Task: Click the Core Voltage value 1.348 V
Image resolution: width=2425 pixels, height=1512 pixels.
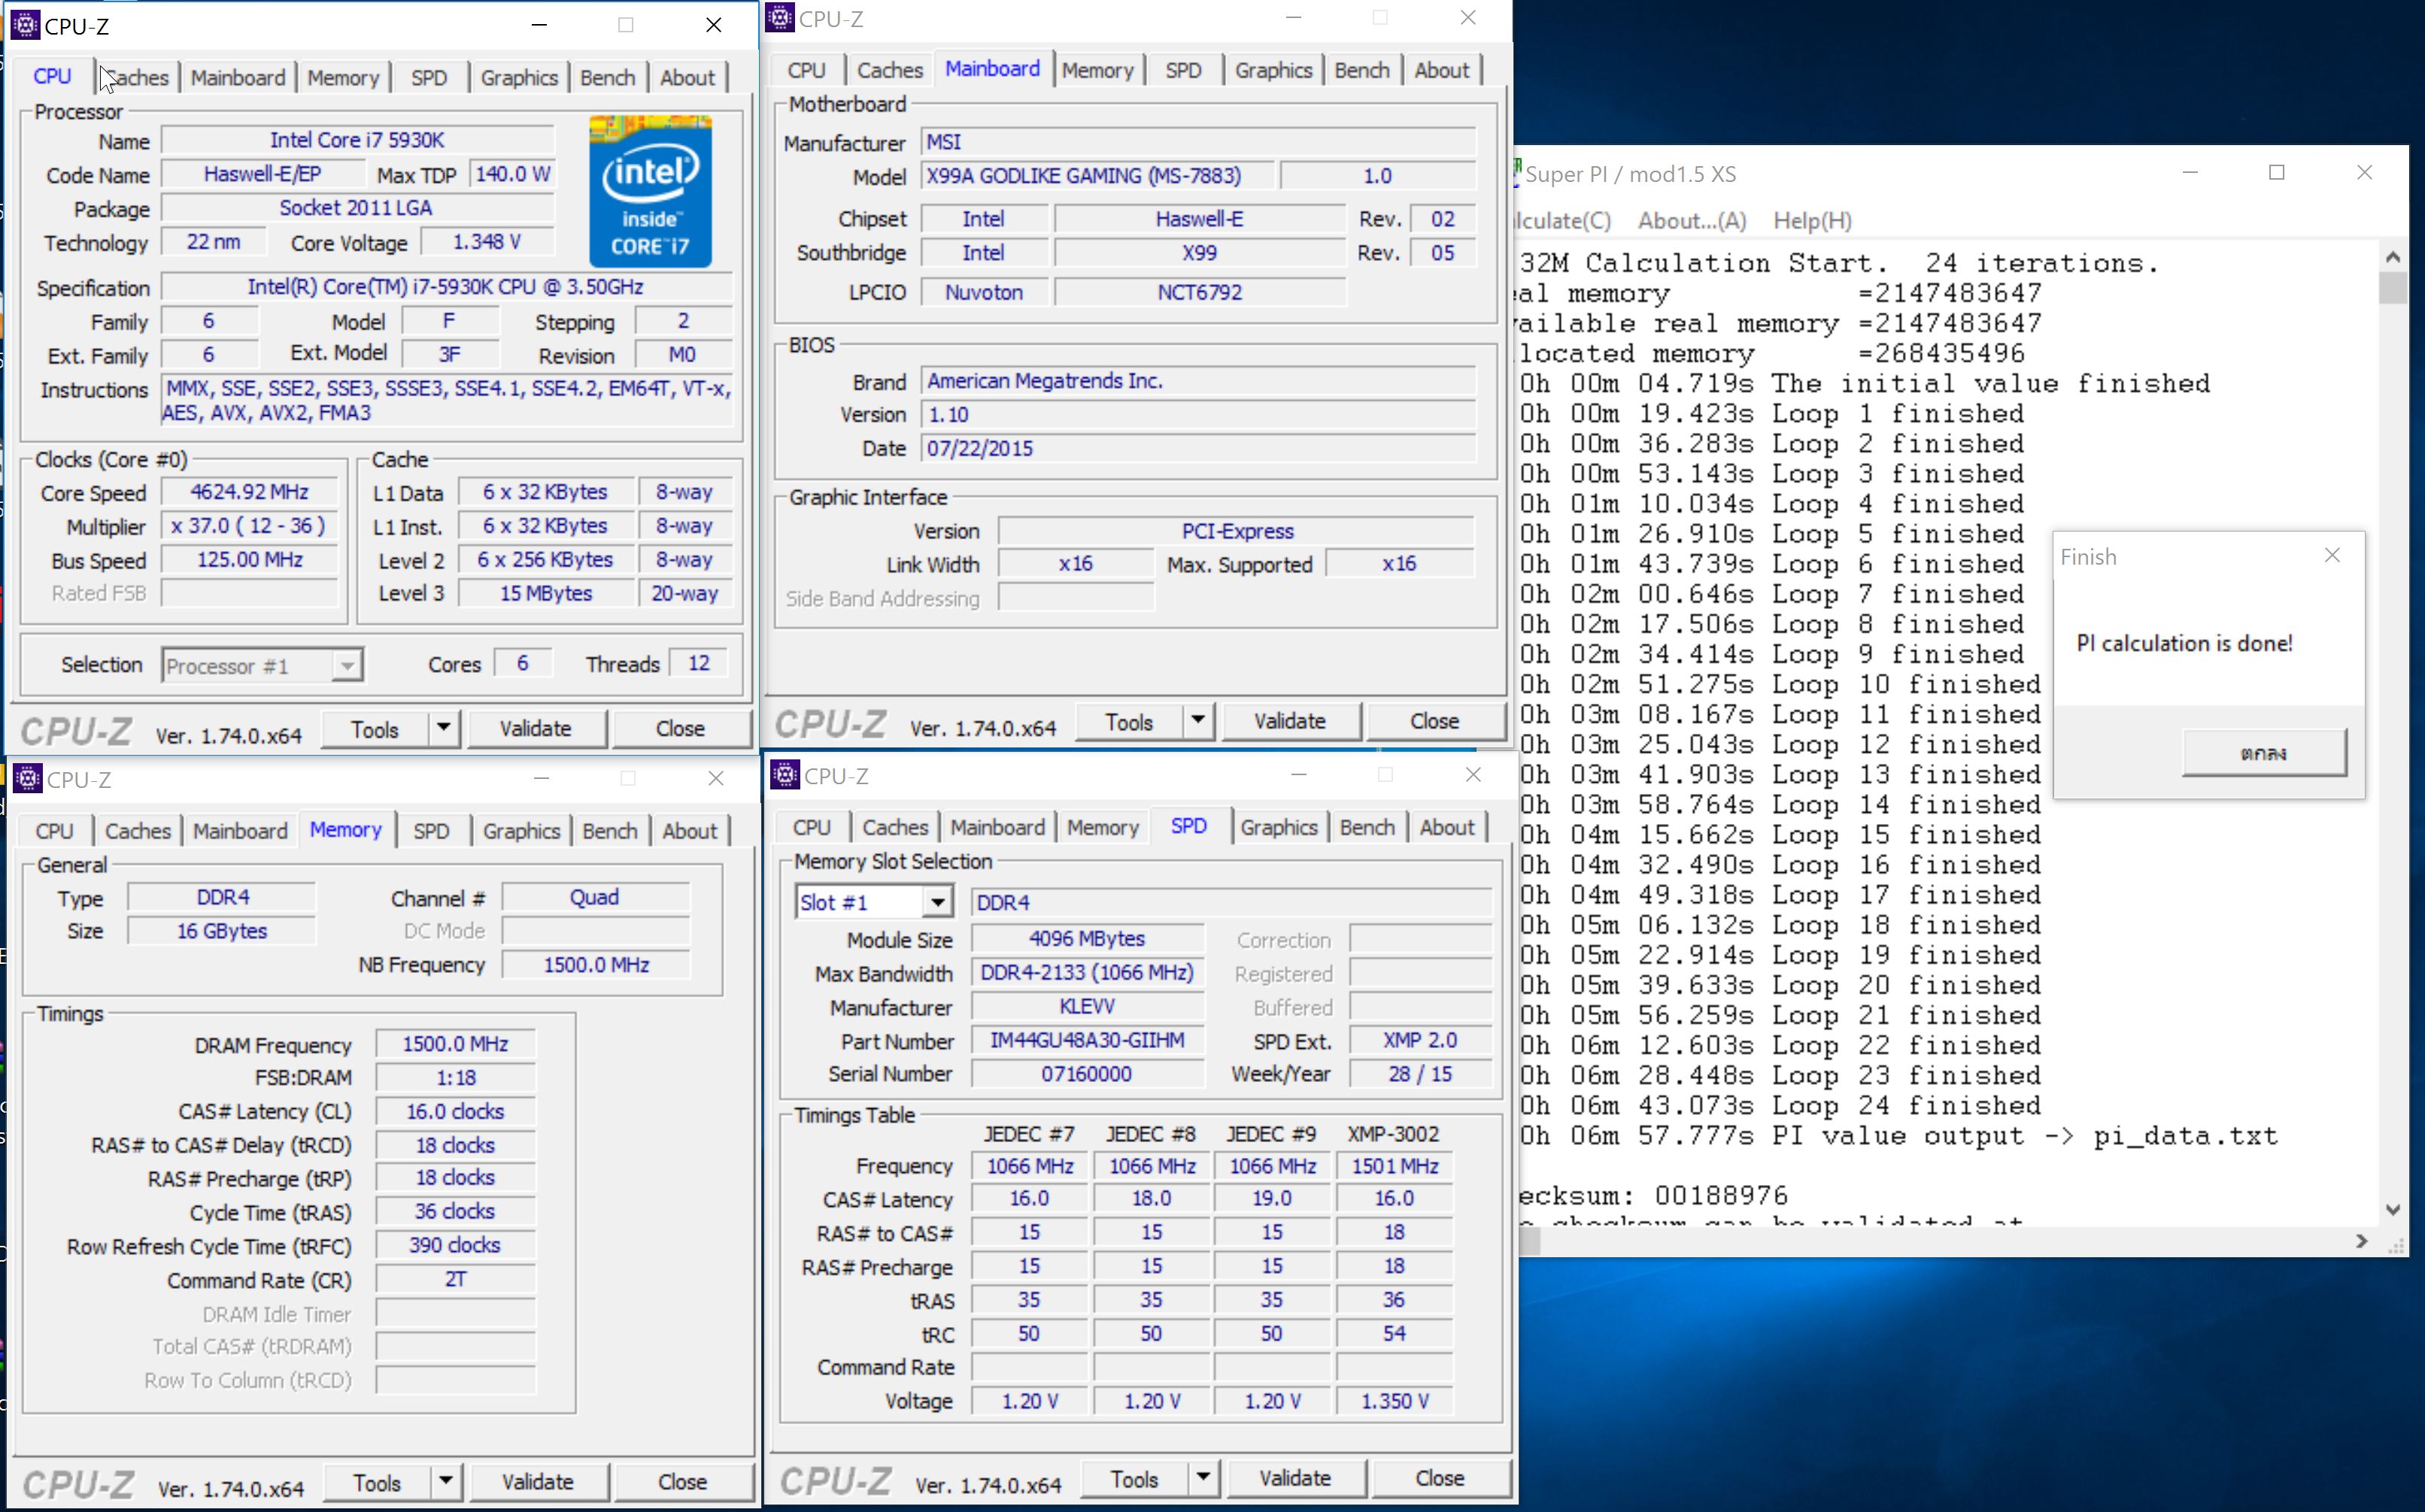Action: 486,242
